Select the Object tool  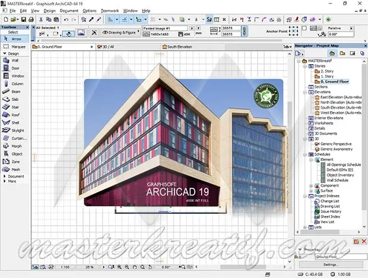pos(15,154)
